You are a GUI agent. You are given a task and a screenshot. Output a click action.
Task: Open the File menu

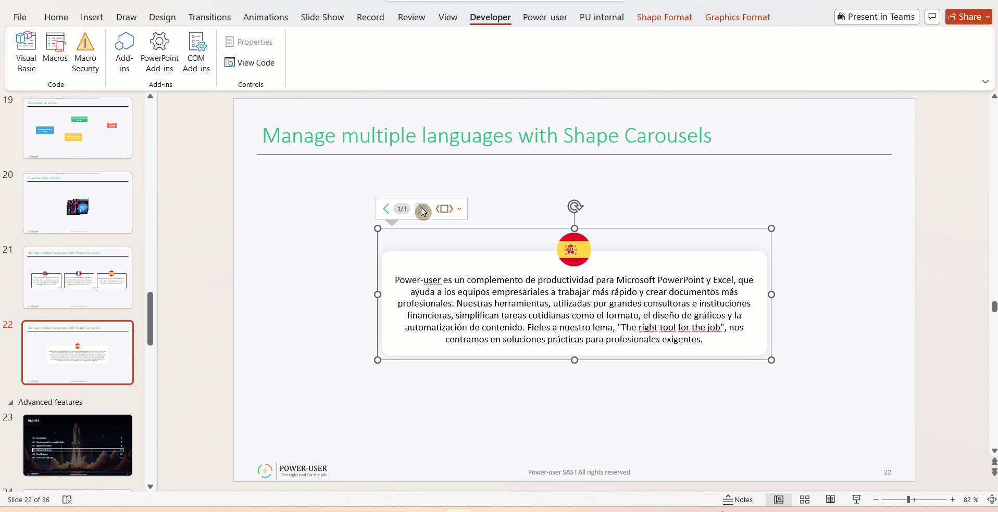(20, 17)
